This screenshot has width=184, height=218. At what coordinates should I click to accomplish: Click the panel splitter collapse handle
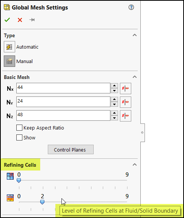coord(142,133)
